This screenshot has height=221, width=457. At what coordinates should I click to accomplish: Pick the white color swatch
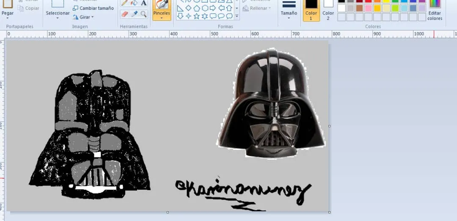click(x=341, y=8)
